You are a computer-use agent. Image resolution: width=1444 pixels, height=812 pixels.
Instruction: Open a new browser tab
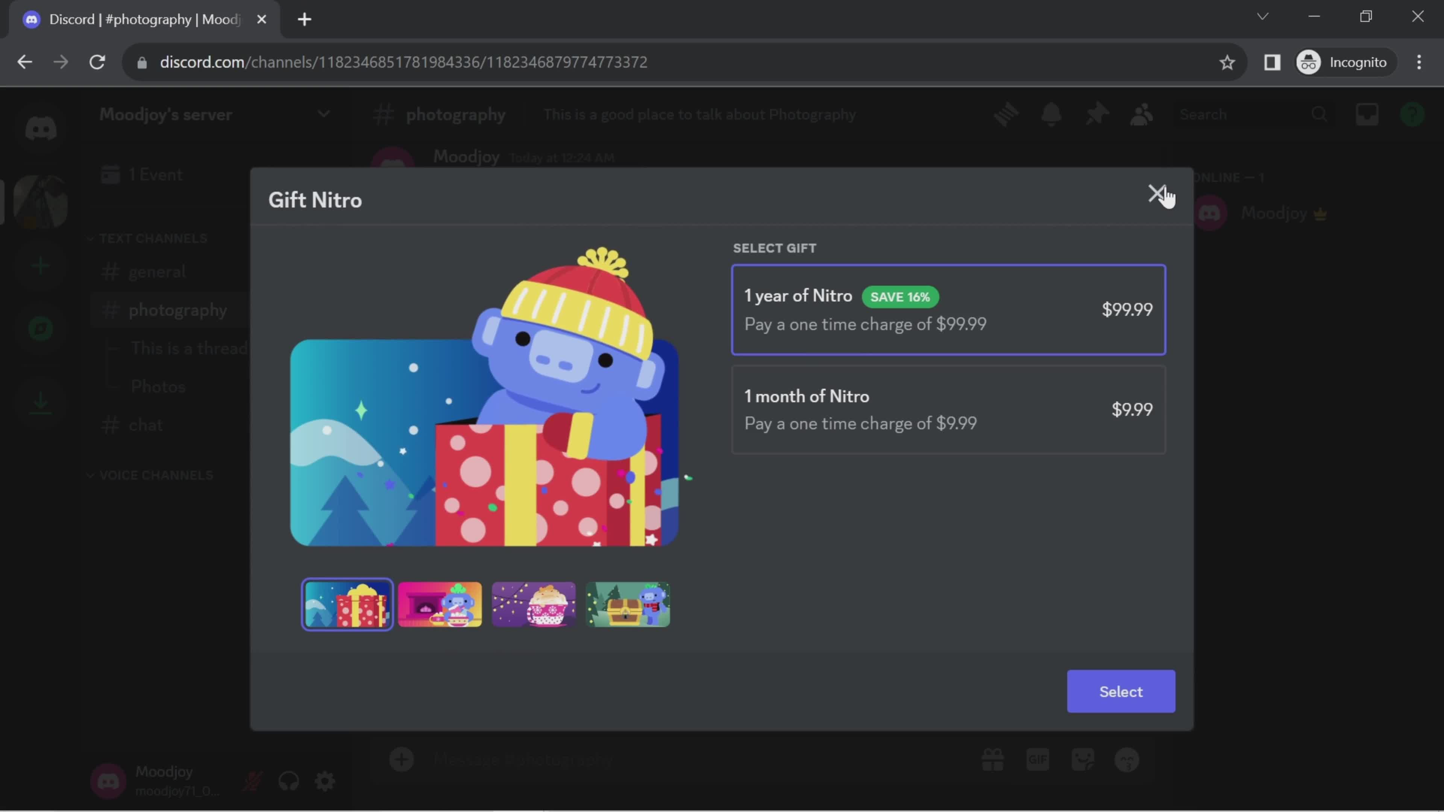pos(304,20)
